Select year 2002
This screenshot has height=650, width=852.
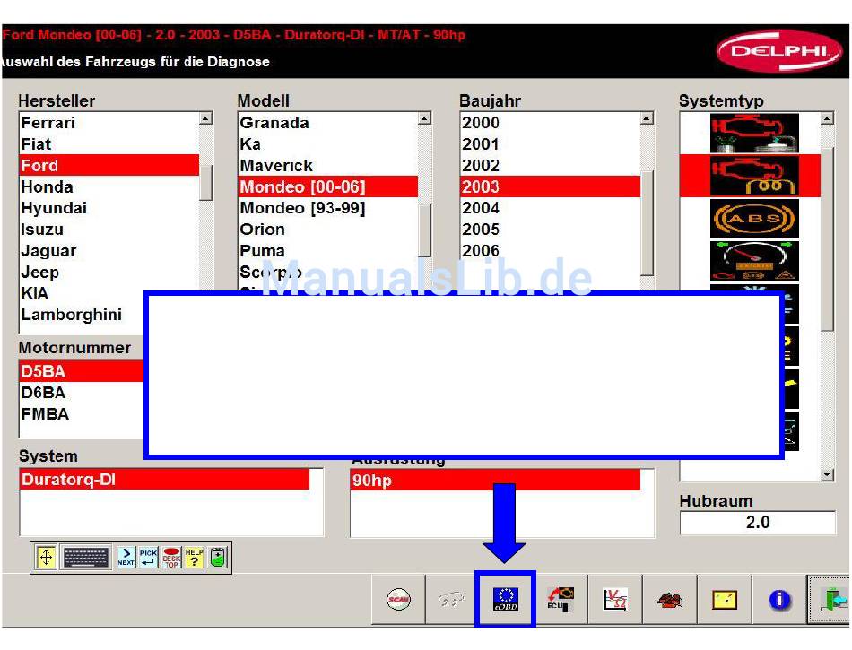click(551, 165)
